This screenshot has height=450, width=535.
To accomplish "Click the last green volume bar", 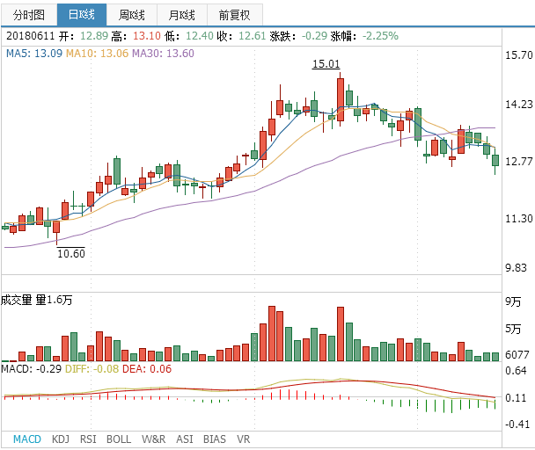I will pos(495,357).
